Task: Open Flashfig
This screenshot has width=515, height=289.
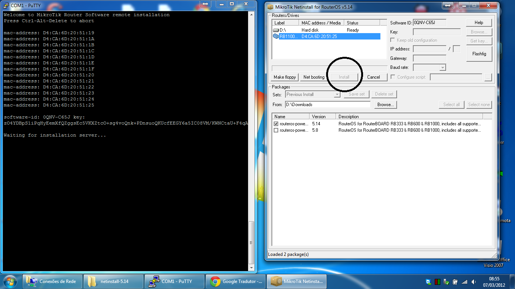Action: click(479, 54)
